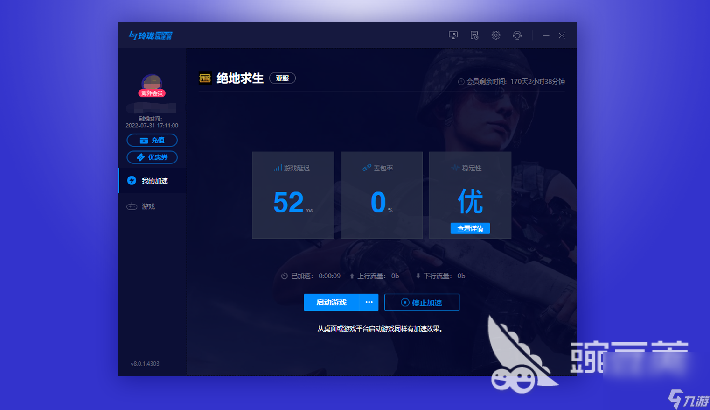Click the 游戏延迟 52 ms panel

point(293,195)
